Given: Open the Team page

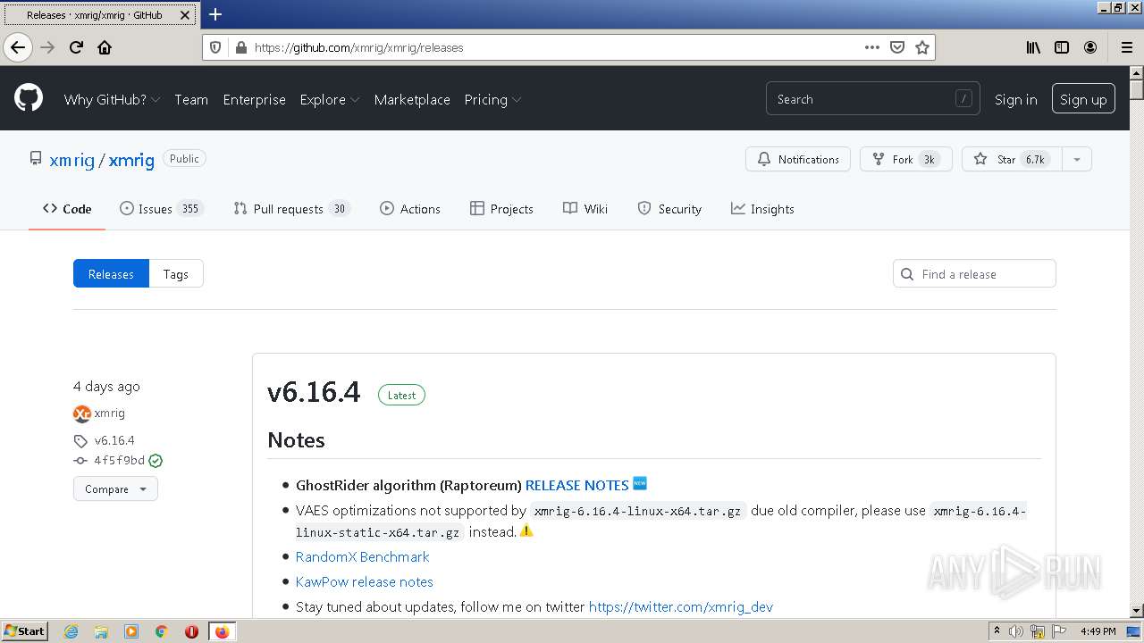Looking at the screenshot, I should [191, 99].
